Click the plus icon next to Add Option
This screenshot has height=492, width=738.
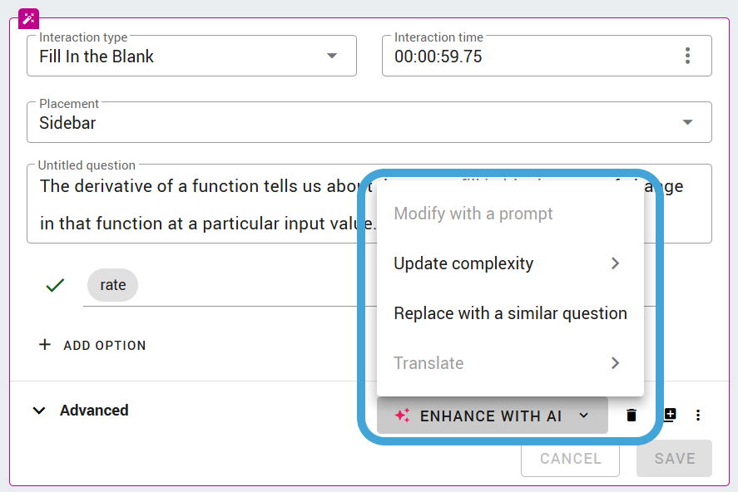(45, 345)
